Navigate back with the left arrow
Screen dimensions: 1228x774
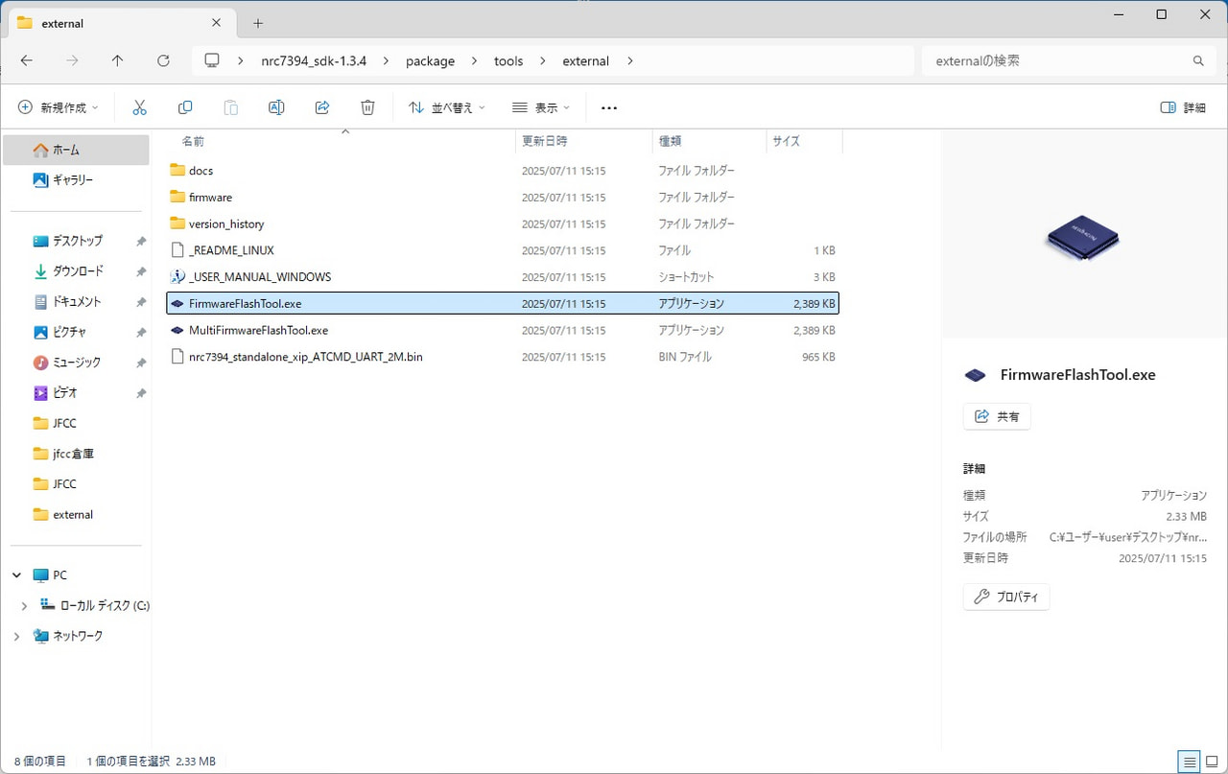pyautogui.click(x=27, y=60)
